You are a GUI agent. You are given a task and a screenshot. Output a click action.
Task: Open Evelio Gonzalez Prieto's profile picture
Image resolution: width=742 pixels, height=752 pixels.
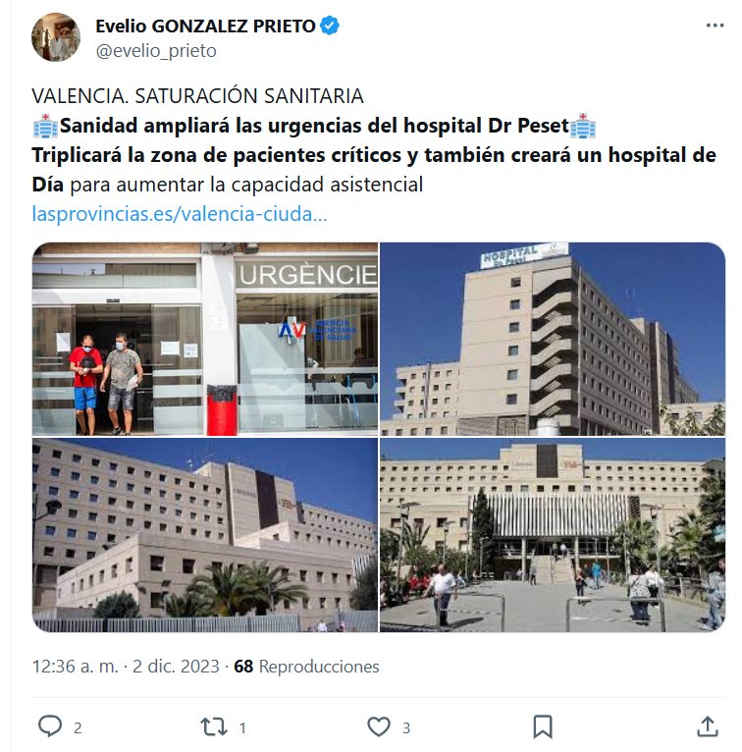56,37
